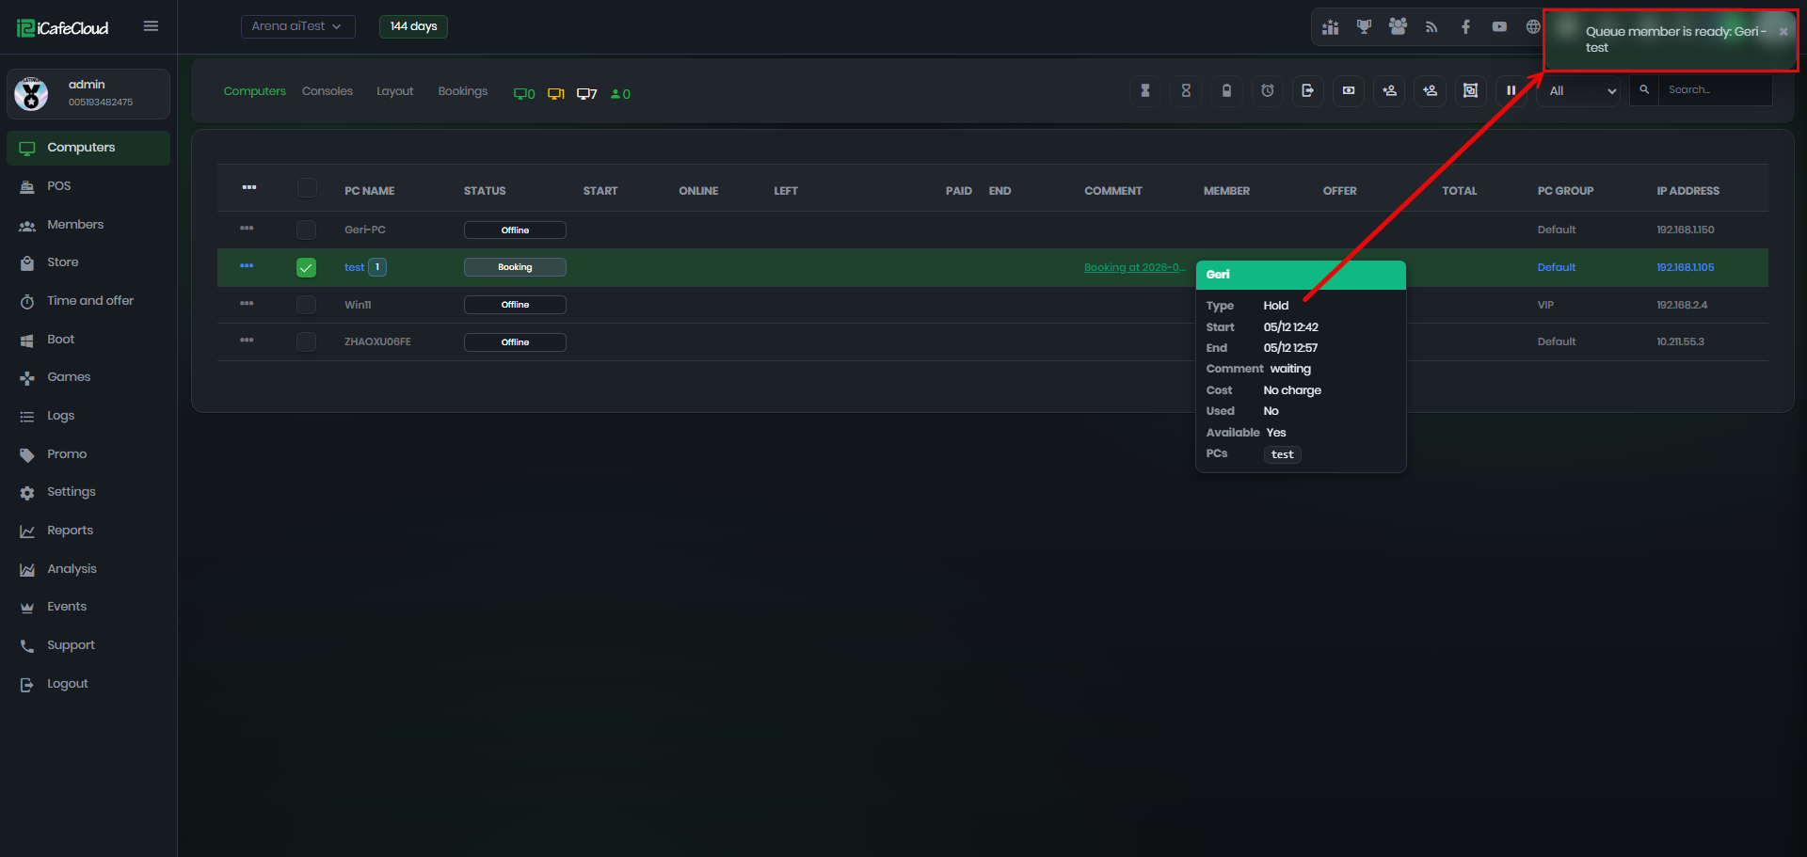The image size is (1807, 857).
Task: Check the Geri-PC row checkbox
Action: click(x=306, y=230)
